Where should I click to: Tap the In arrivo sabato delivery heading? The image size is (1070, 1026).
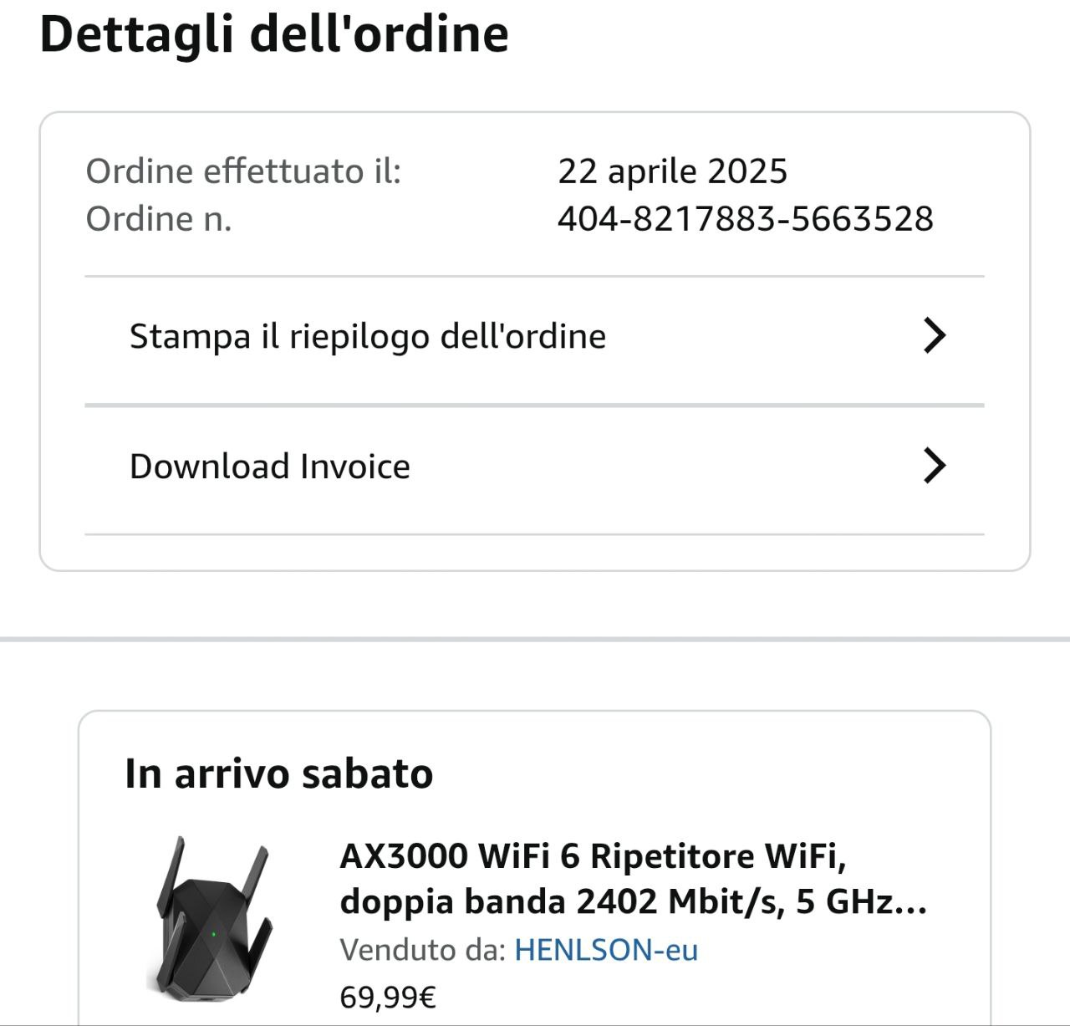click(x=279, y=773)
